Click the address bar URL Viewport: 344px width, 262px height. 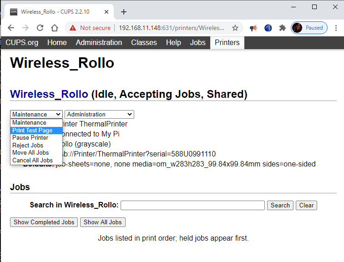pyautogui.click(x=172, y=28)
